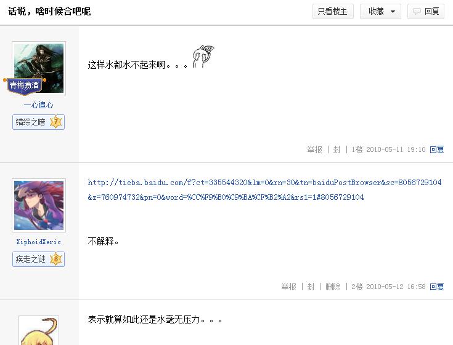Click the XiphoidXeric username link
Viewport: 453px width, 345px height.
click(x=39, y=242)
